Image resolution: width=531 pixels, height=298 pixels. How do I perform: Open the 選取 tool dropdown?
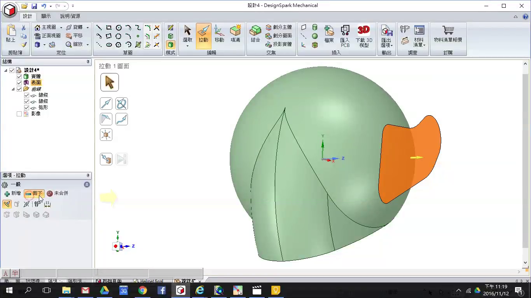(x=187, y=46)
